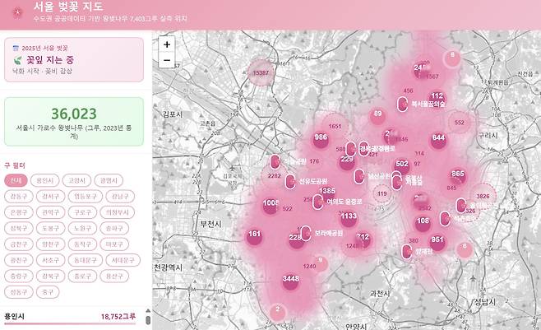Click the cluster bubble labeled 108
The width and height of the screenshot is (541, 330).
(x=423, y=222)
